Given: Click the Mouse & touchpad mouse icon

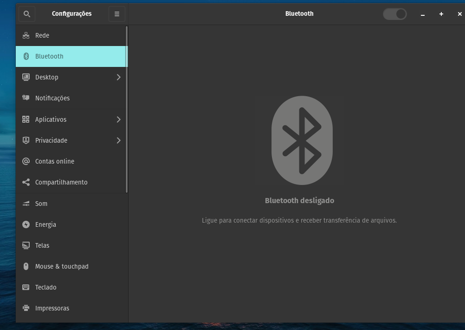Looking at the screenshot, I should pyautogui.click(x=26, y=266).
